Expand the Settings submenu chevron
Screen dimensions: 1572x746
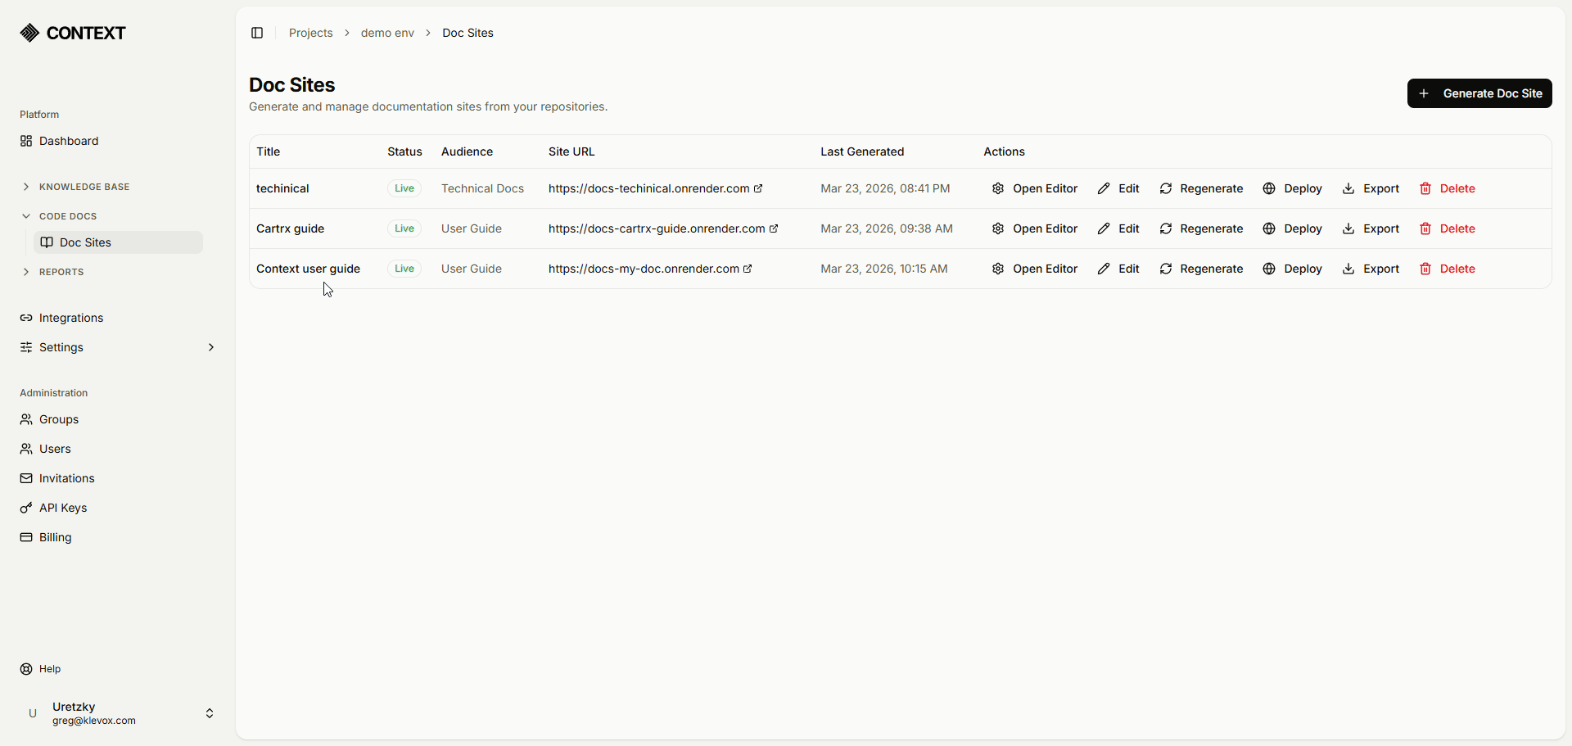click(211, 347)
